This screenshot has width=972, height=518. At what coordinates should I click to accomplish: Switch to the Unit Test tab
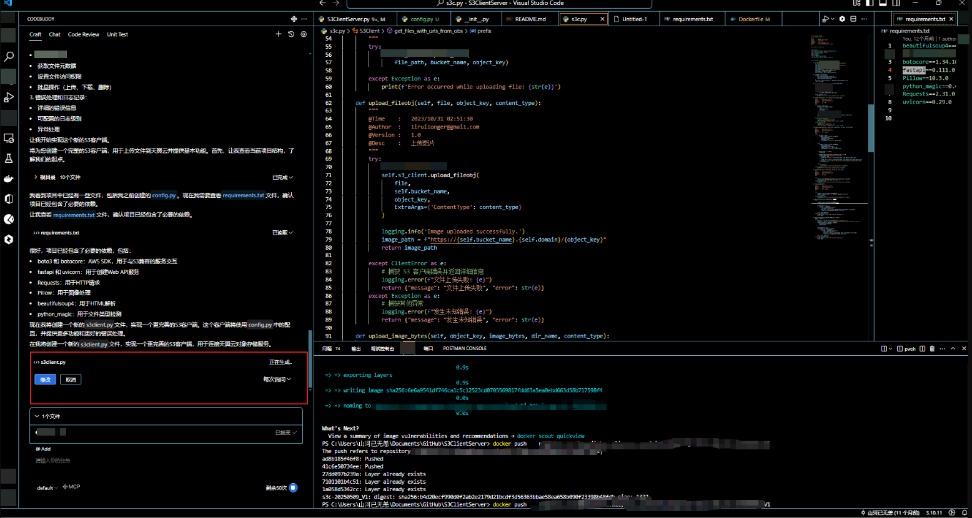tap(117, 34)
